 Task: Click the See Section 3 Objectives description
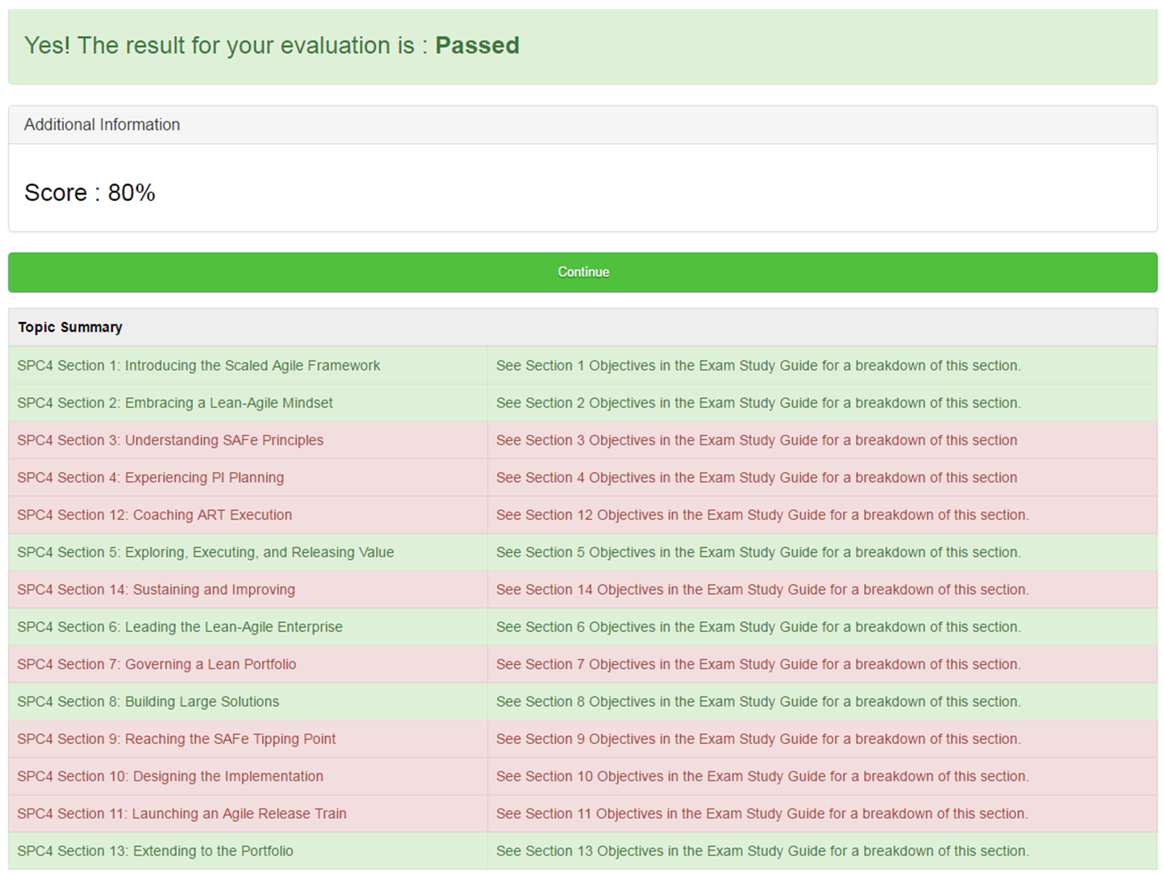(757, 440)
